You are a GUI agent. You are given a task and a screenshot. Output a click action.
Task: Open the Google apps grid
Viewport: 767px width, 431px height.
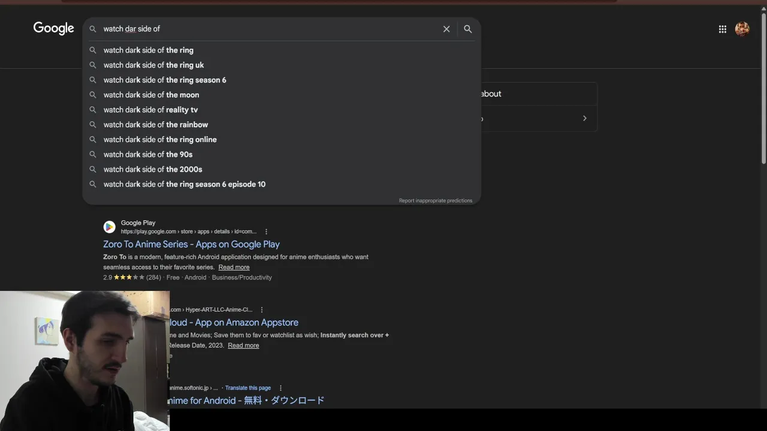point(723,29)
